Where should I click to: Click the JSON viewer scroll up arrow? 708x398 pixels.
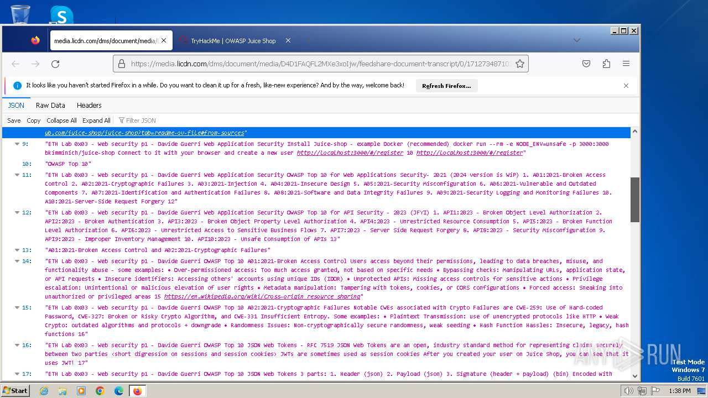634,132
